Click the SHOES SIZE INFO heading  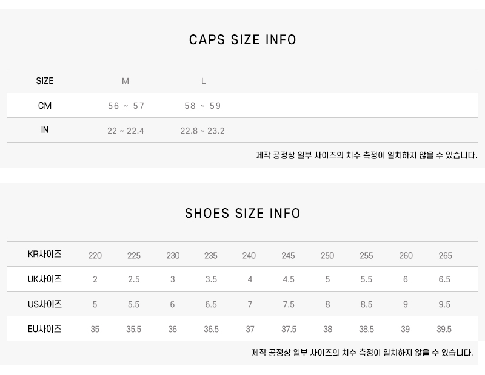(x=242, y=214)
